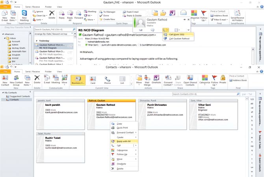
Task: Click New Contact in Contacts window
Action: coord(5,81)
